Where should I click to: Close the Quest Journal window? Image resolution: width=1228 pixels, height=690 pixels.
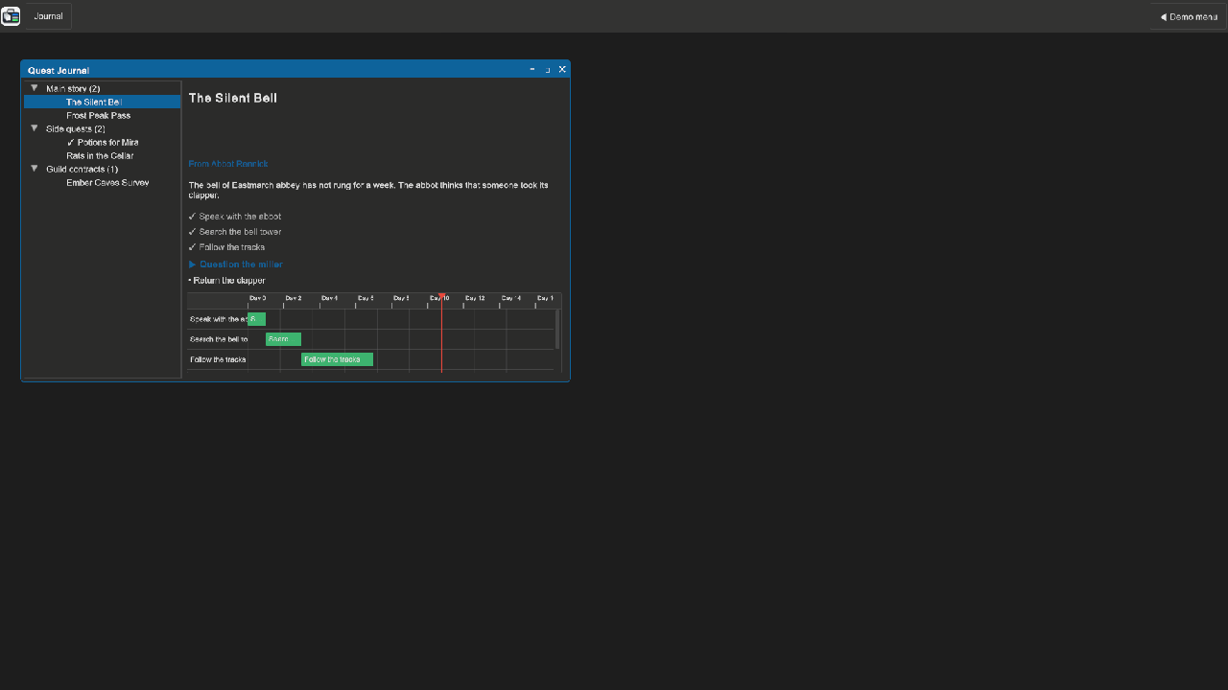(562, 70)
